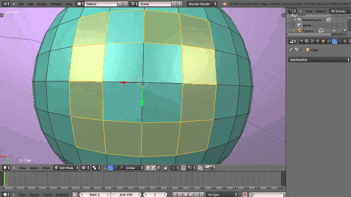The height and width of the screenshot is (197, 351).
Task: Open Global transform orientation dropdown
Action: point(134,168)
